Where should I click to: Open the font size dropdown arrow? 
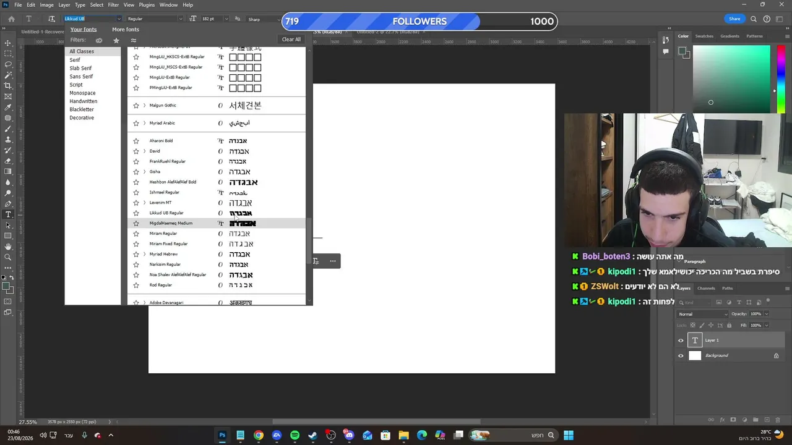point(226,19)
